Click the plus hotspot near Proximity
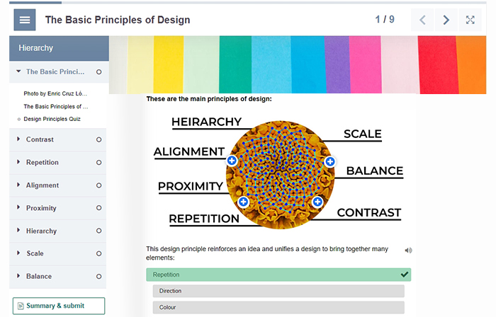 [243, 202]
